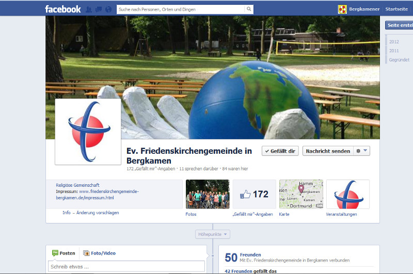The image size is (413, 274).
Task: Open the Facebook logo home link
Action: tap(62, 9)
